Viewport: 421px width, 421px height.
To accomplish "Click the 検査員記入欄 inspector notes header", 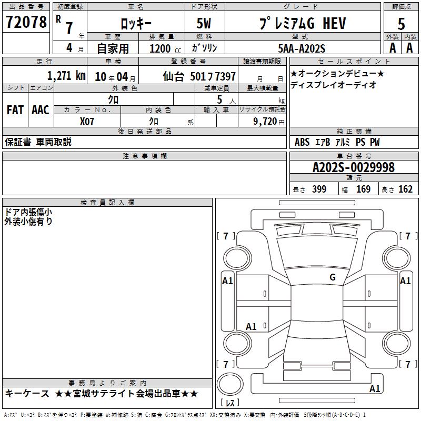I will (107, 202).
